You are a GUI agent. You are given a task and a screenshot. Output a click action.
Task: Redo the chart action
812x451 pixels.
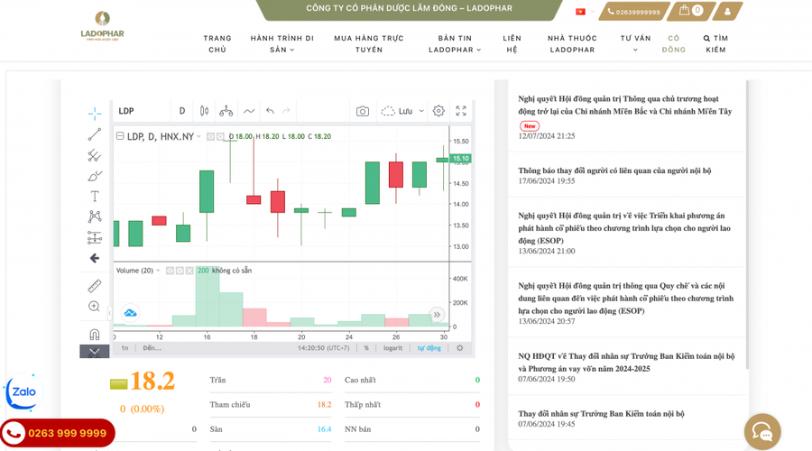tap(286, 111)
